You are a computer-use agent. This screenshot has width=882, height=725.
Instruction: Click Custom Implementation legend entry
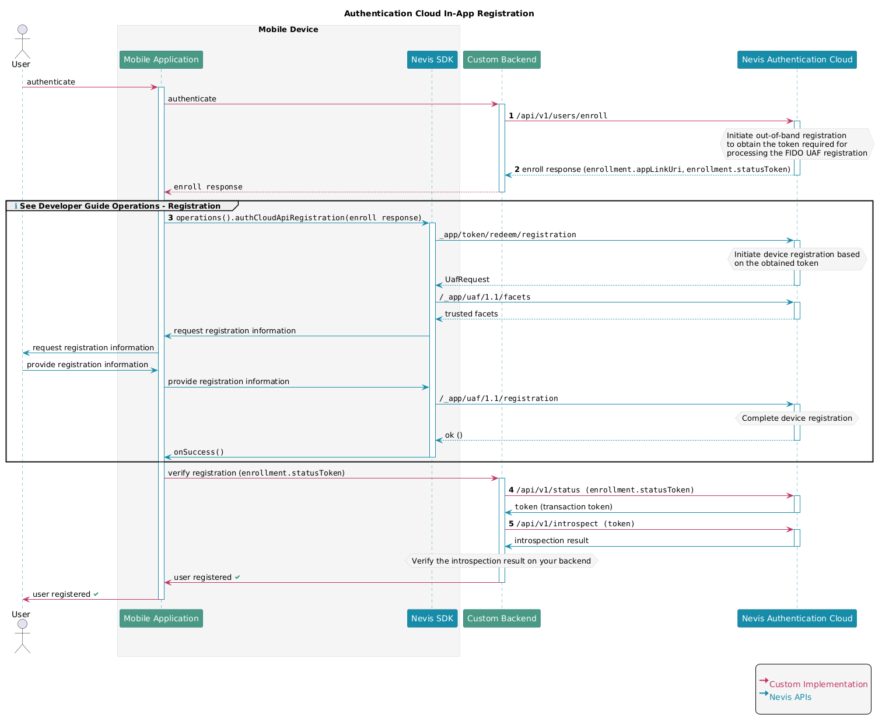tap(818, 685)
